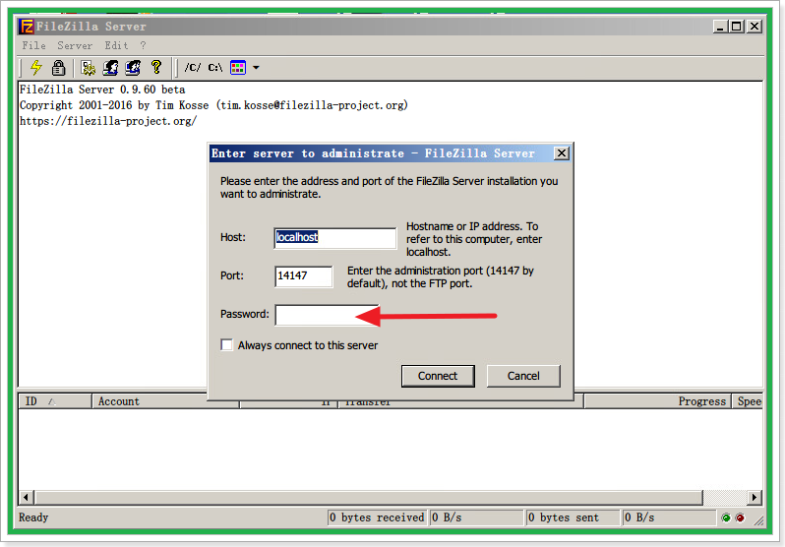Click the Password input field
785x547 pixels.
(327, 315)
